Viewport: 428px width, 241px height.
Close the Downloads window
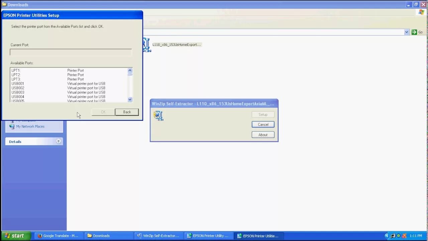[423, 5]
